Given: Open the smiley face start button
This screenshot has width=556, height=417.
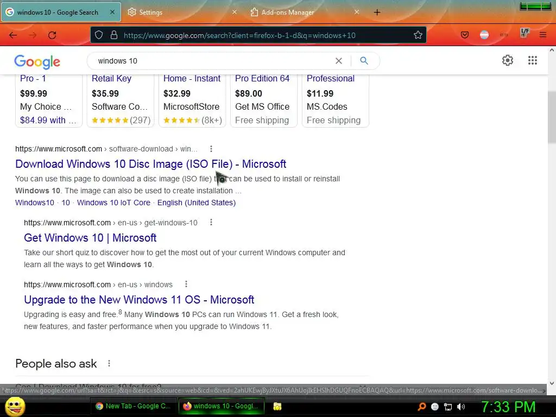Looking at the screenshot, I should [x=15, y=406].
